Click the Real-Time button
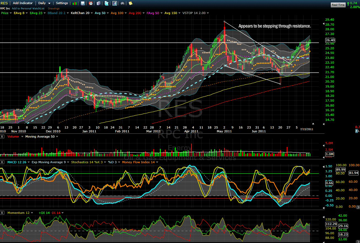The image size is (360, 243). coord(338,5)
